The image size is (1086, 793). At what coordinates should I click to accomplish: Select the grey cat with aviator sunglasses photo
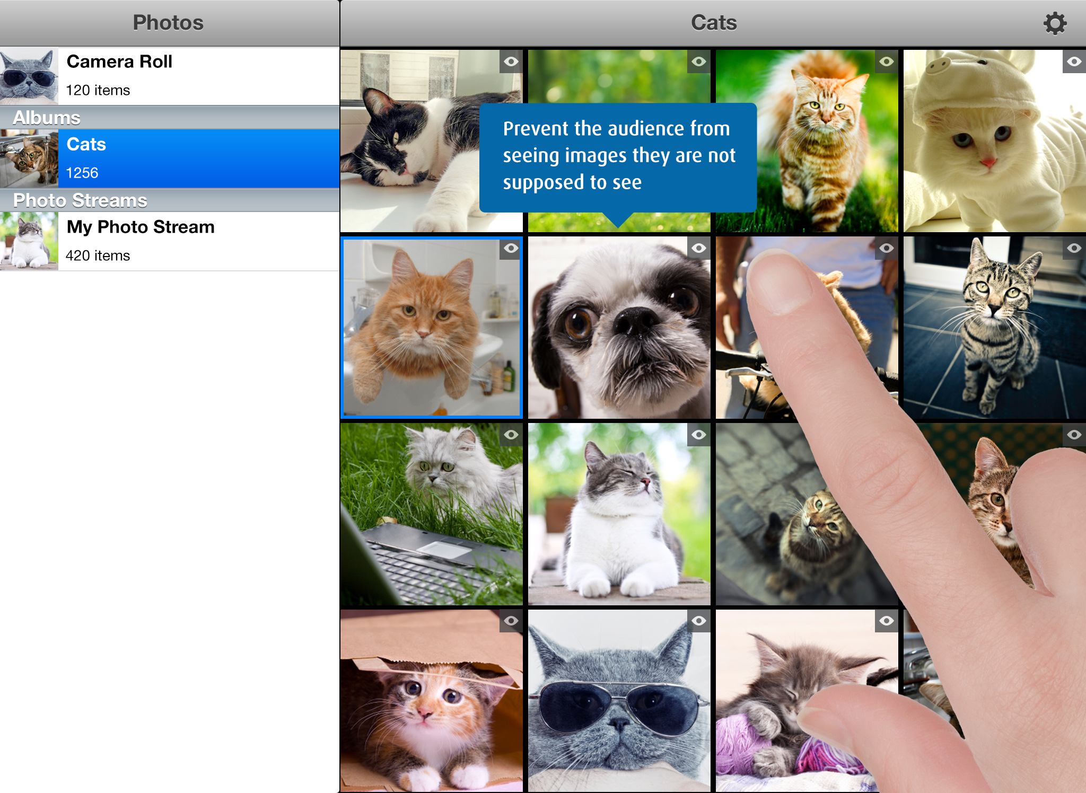[619, 701]
